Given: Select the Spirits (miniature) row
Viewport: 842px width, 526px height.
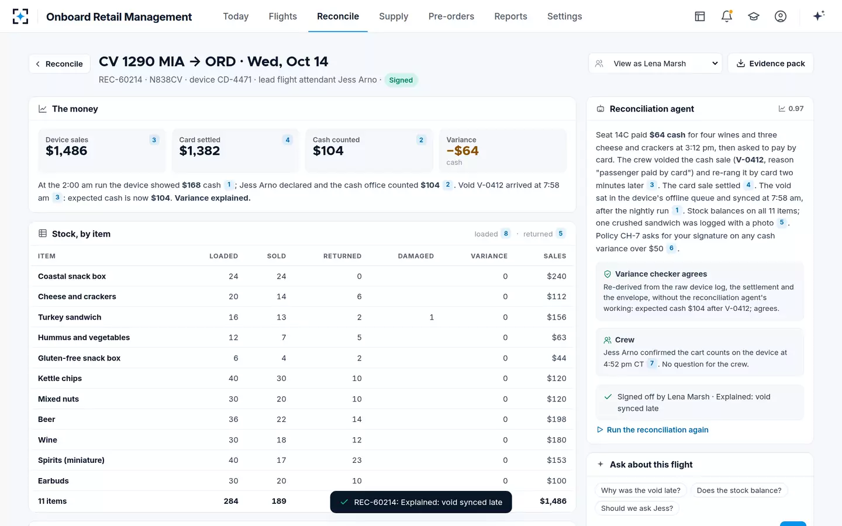Looking at the screenshot, I should pos(302,461).
